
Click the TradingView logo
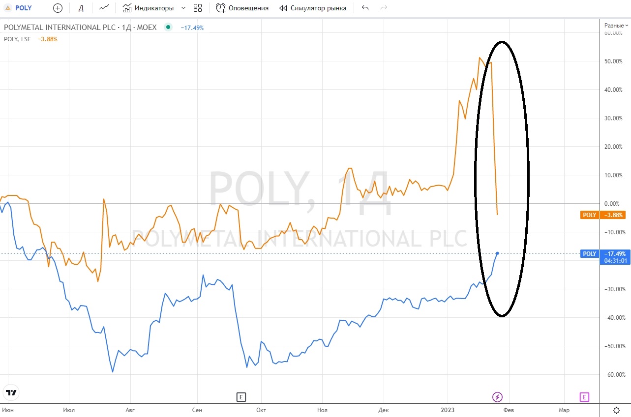[x=11, y=392]
